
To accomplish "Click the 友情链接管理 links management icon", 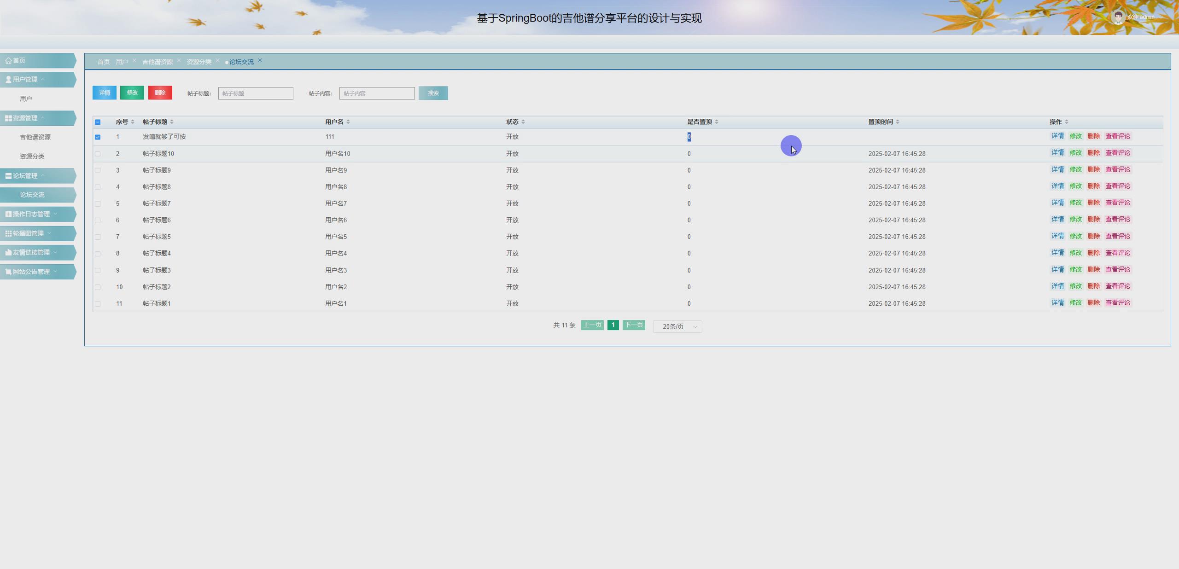I will point(8,252).
